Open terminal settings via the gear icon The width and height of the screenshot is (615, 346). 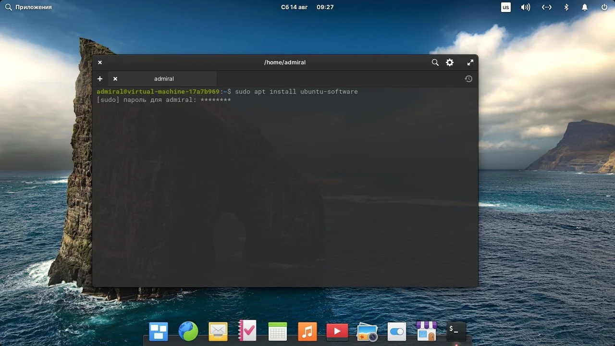tap(450, 62)
